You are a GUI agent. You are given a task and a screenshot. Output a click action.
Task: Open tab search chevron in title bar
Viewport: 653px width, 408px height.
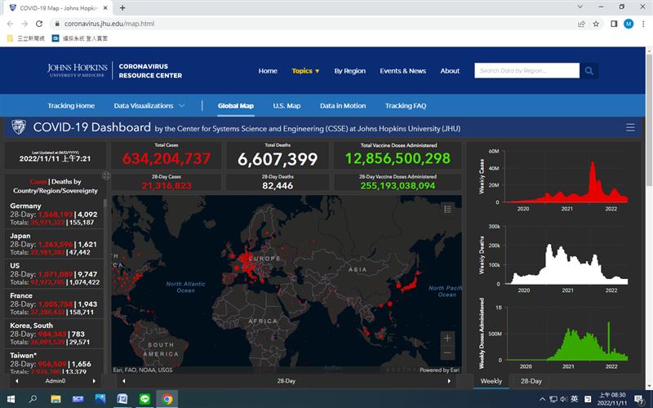point(580,7)
